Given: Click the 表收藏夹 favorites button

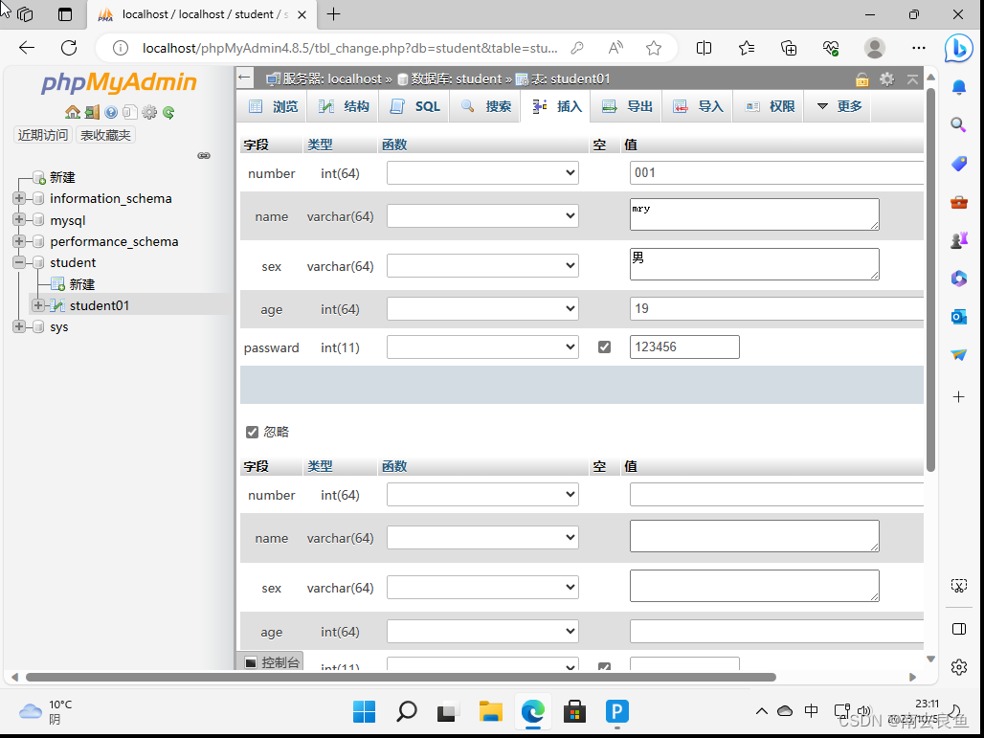Looking at the screenshot, I should (104, 134).
